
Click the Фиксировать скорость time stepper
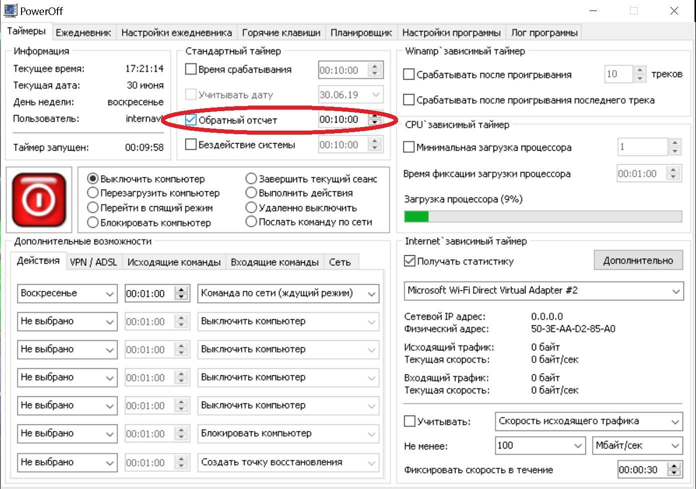[x=674, y=470]
